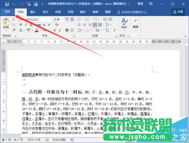Align paragraph text right
The image size is (189, 143).
click(x=90, y=25)
